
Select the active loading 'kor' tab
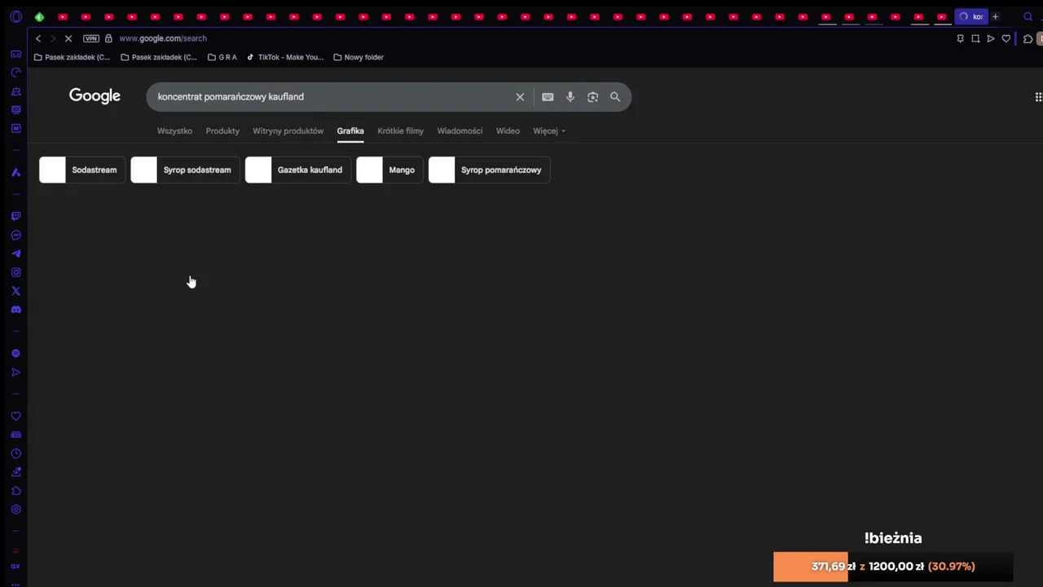coord(971,16)
